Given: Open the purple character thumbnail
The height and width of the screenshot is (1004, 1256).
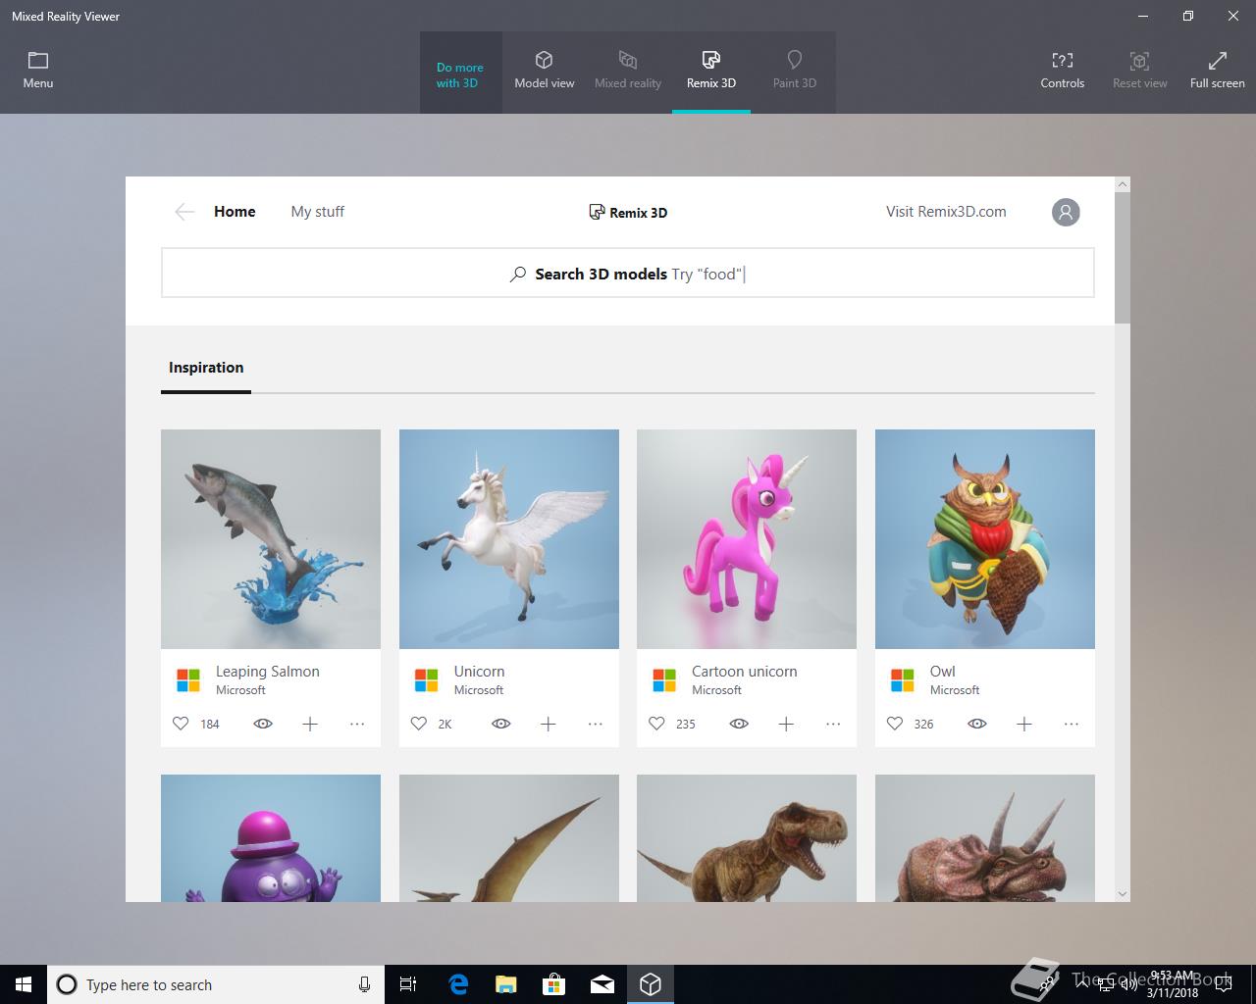Looking at the screenshot, I should coord(271,838).
